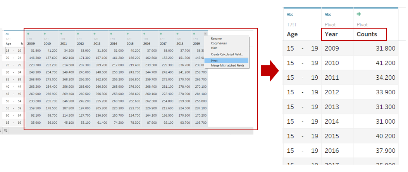The image size is (408, 172).
Task: Click the number type icon on the Counts column
Action: point(359,15)
